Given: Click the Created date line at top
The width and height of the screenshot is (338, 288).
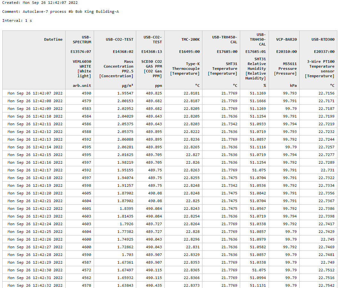Looking at the screenshot, I should tap(40, 3).
